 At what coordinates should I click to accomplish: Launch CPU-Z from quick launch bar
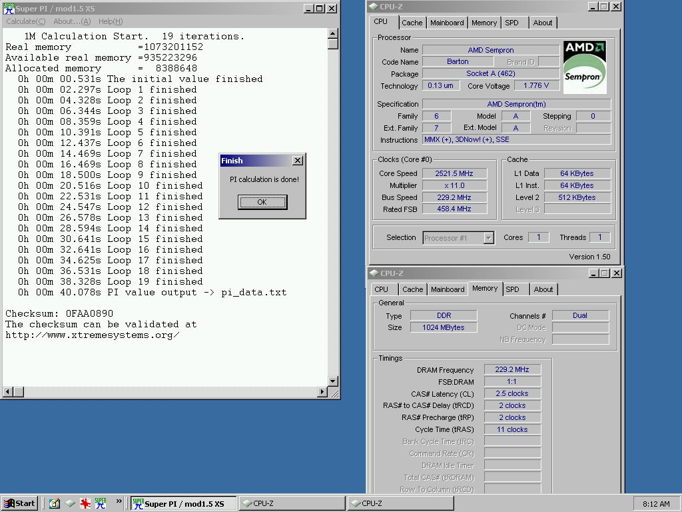pyautogui.click(x=70, y=503)
